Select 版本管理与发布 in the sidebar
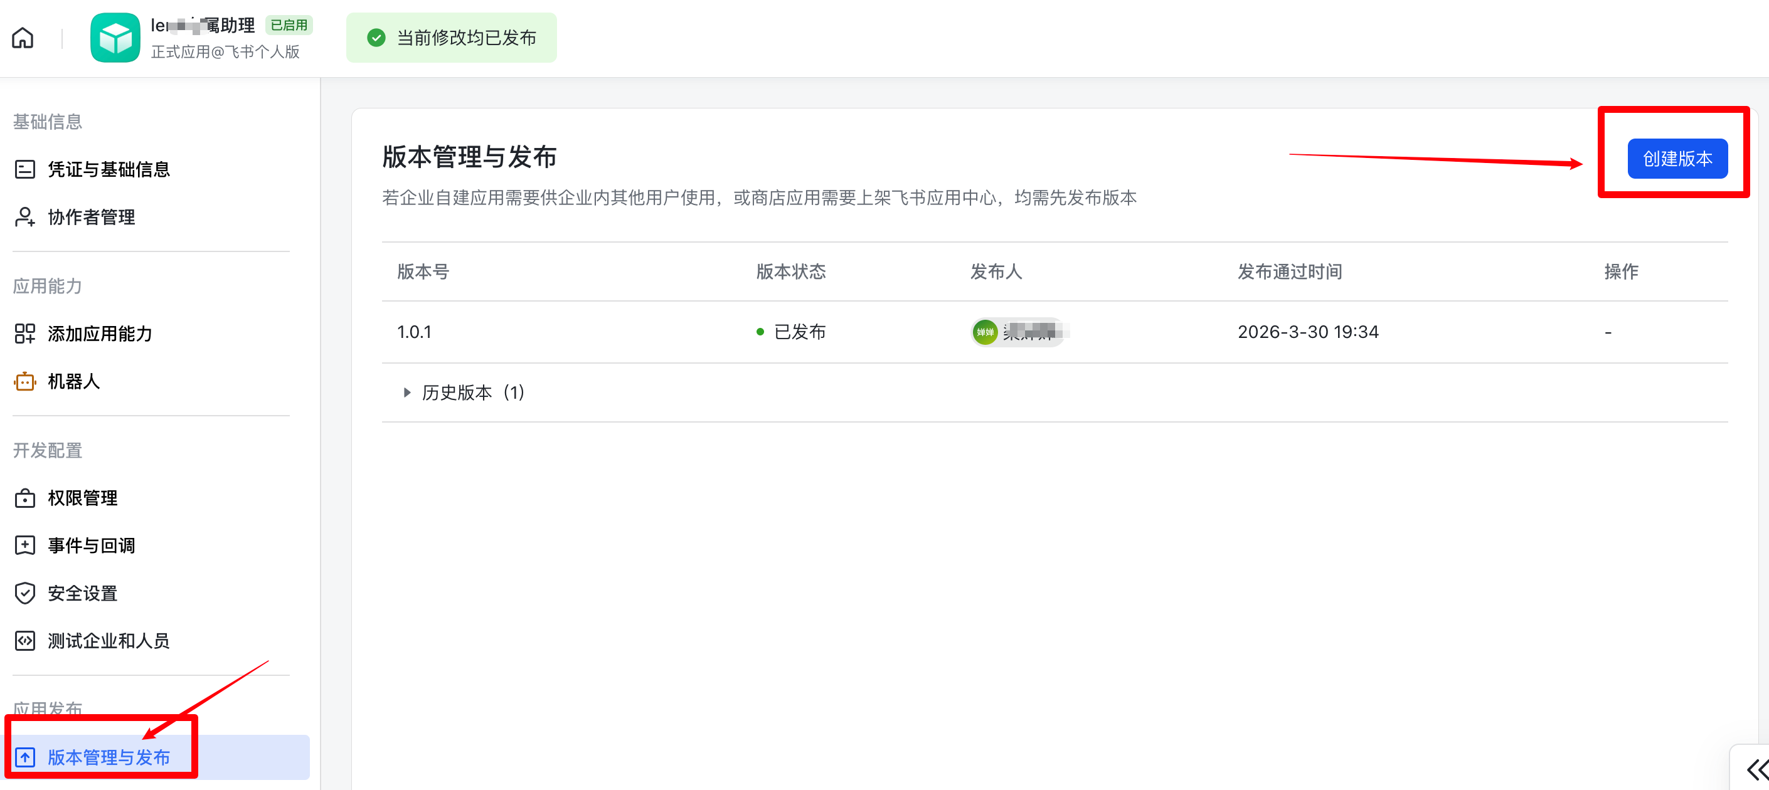 point(109,757)
